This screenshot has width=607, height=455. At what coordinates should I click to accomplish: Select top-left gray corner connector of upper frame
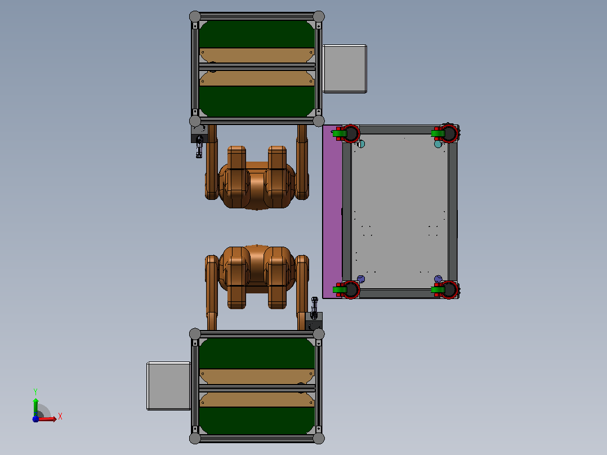[195, 17]
